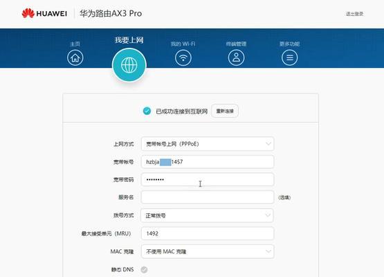Screen dimensions: 384x277
Task: Focus the empty 服务名 field
Action: (x=208, y=197)
